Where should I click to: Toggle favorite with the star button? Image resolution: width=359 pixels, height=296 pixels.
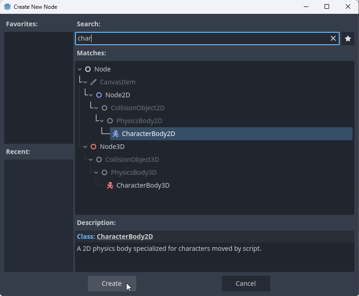348,38
